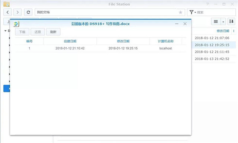Click the File Station help question mark
The width and height of the screenshot is (238, 143).
click(208, 4)
